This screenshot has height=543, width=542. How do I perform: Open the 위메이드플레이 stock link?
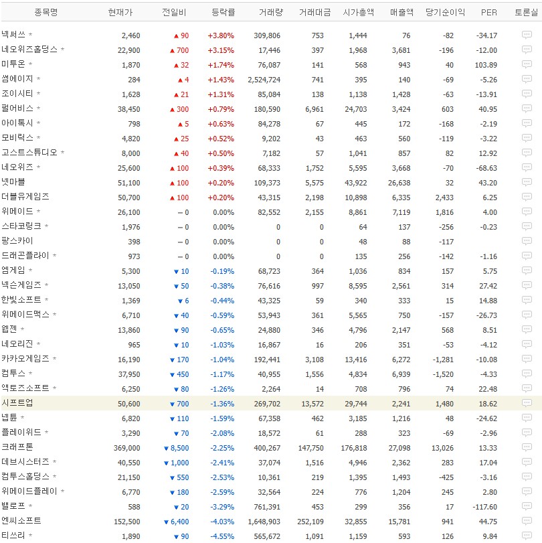click(29, 491)
